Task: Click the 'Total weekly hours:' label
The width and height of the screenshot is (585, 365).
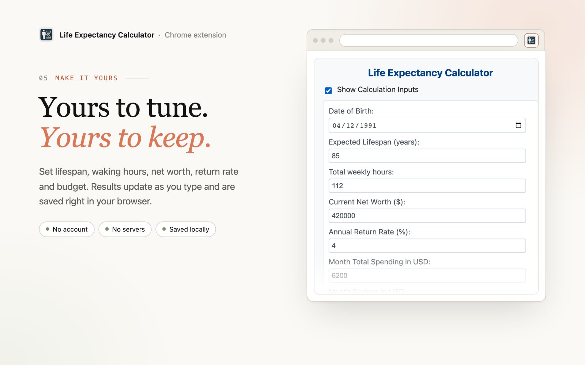Action: 361,172
